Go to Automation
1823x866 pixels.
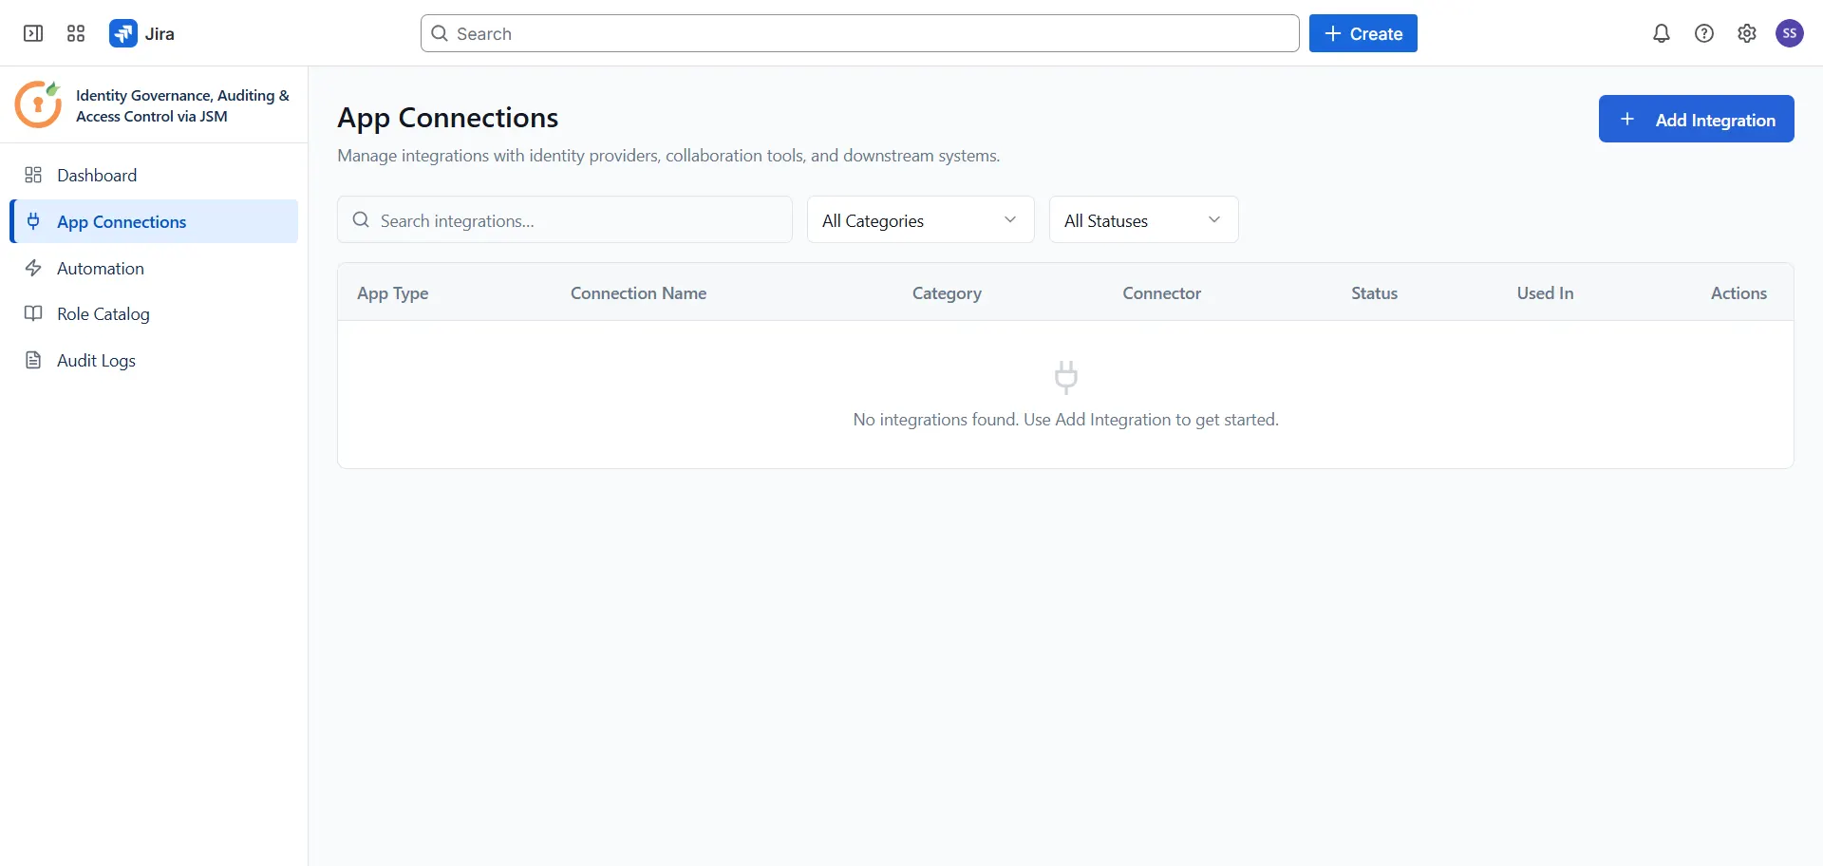pyautogui.click(x=154, y=268)
